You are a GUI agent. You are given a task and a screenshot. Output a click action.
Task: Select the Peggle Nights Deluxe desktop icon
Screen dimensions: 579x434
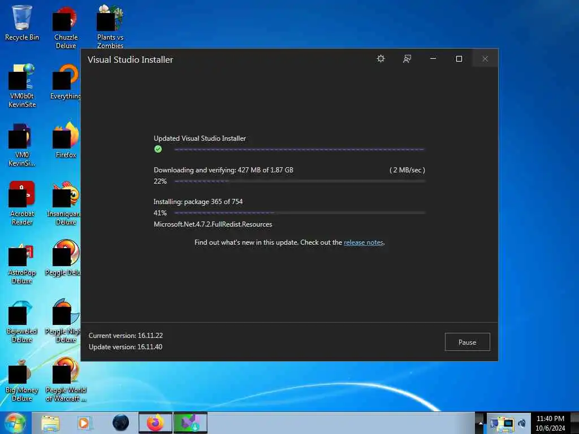(63, 321)
